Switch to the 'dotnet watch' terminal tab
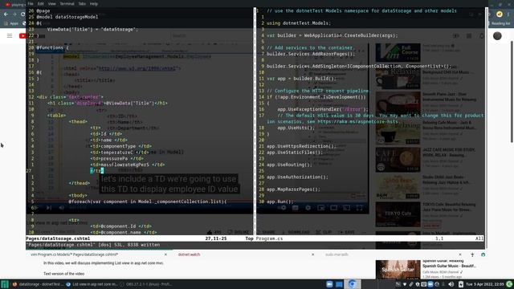The height and width of the screenshot is (289, 514). pos(190,254)
